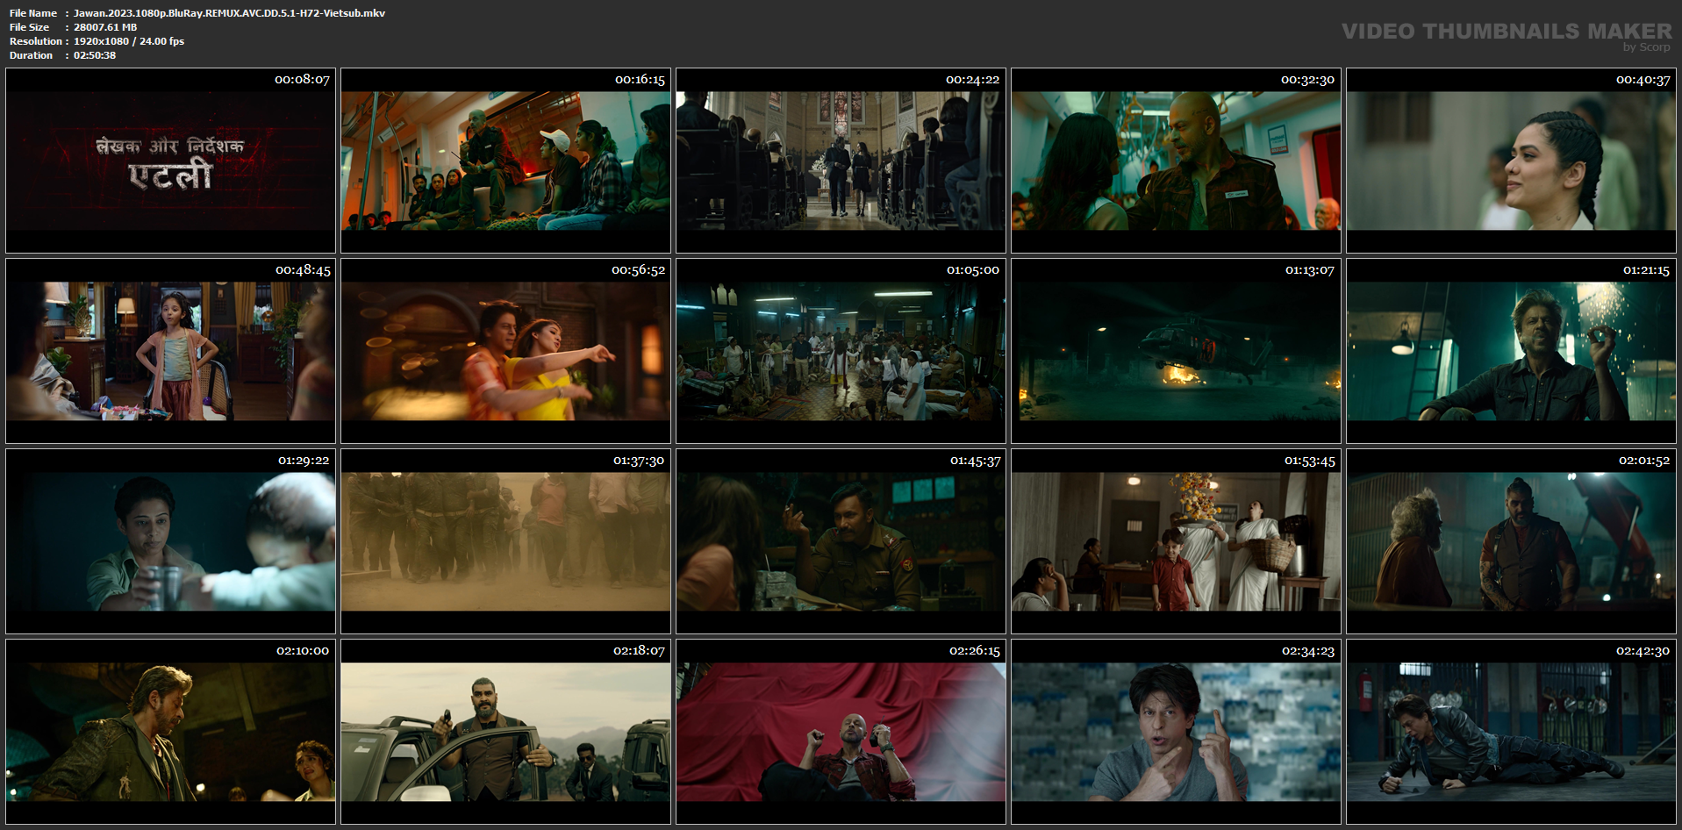
Task: Click the resolution value 1920x1080 / 24.00 fps
Action: tap(129, 41)
